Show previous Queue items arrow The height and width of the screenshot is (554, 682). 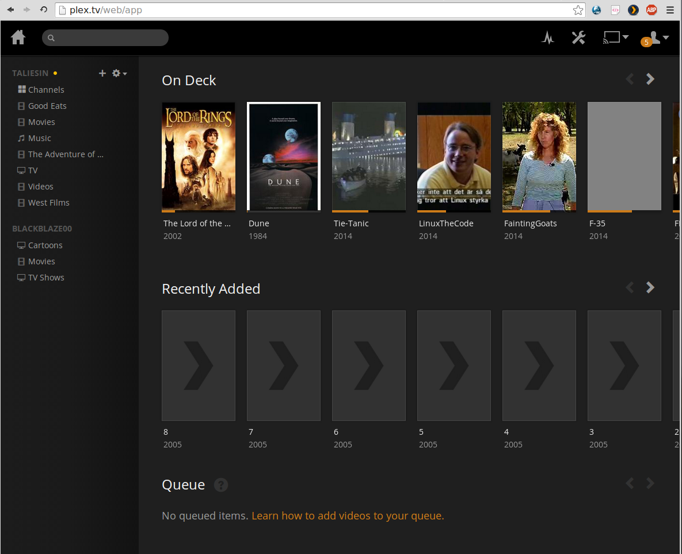tap(630, 483)
